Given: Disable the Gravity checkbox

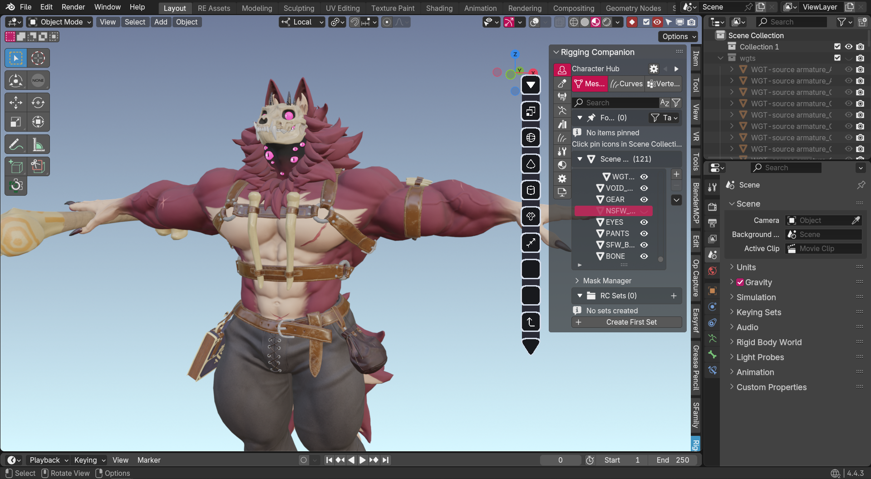Looking at the screenshot, I should (740, 282).
